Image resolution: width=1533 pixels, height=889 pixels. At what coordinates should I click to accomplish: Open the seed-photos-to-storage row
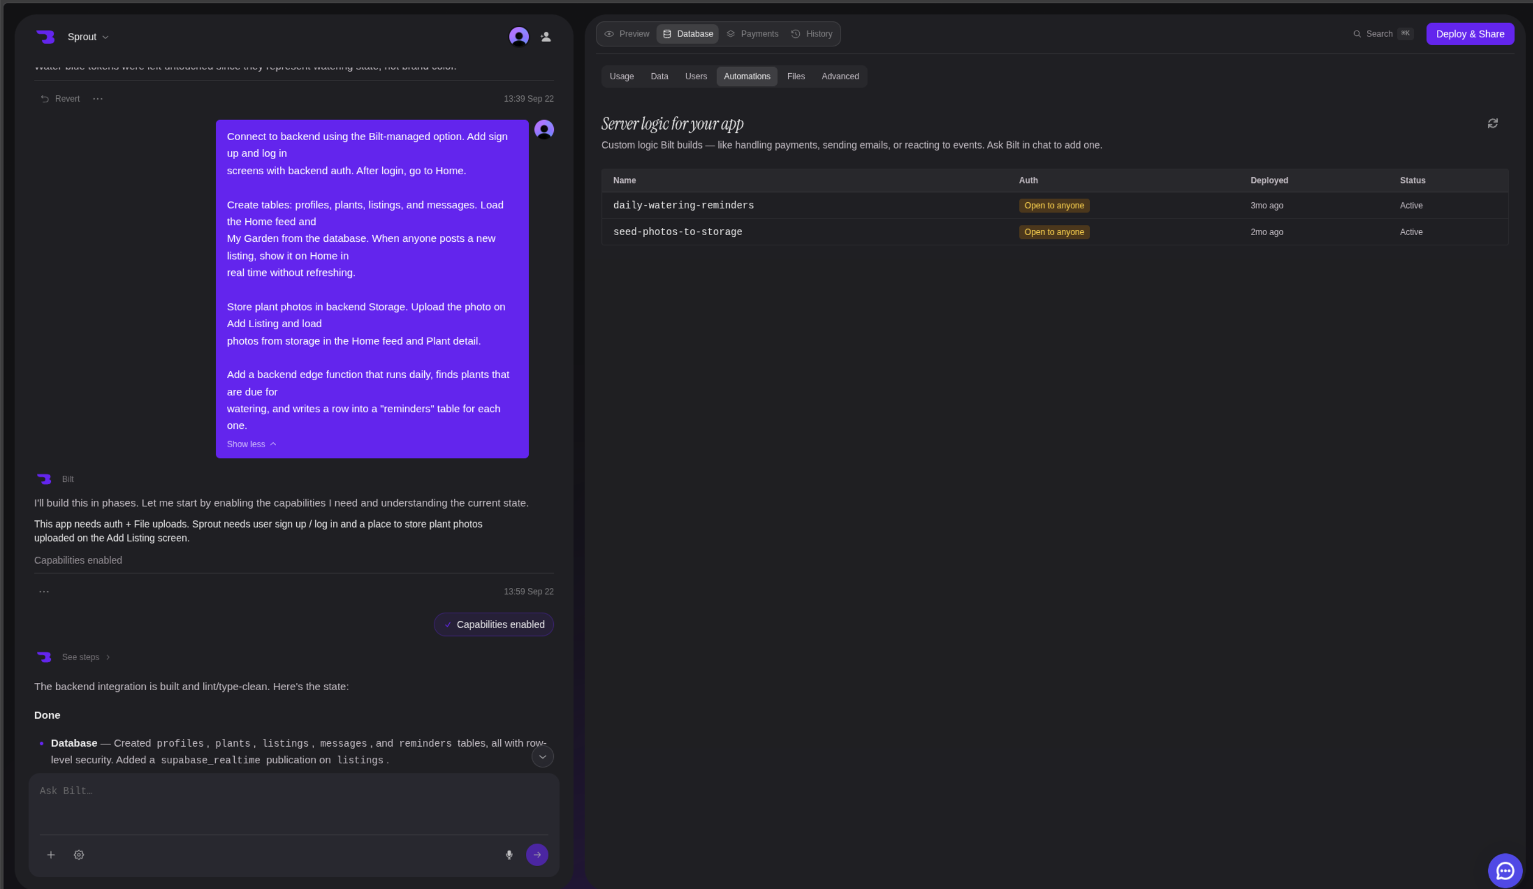click(x=1055, y=232)
